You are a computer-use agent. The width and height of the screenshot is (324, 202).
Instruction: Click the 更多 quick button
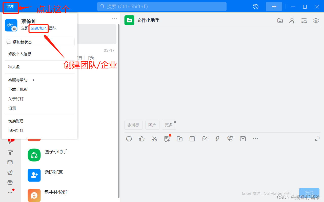point(169,125)
